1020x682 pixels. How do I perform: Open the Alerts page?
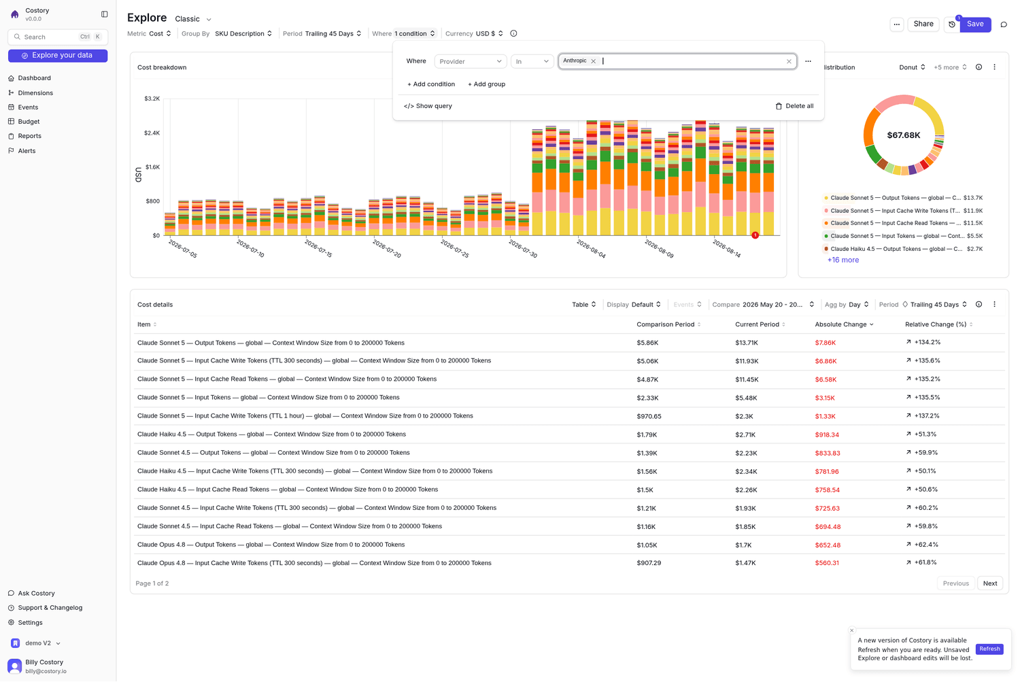coord(27,151)
